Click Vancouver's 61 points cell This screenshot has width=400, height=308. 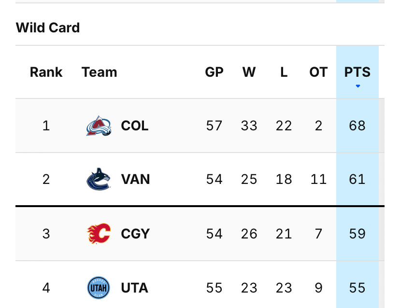pyautogui.click(x=357, y=179)
